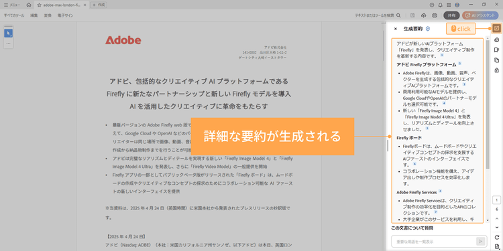Click citation 2 beside Adobe Firefly Services
The width and height of the screenshot is (503, 251).
[x=440, y=191]
